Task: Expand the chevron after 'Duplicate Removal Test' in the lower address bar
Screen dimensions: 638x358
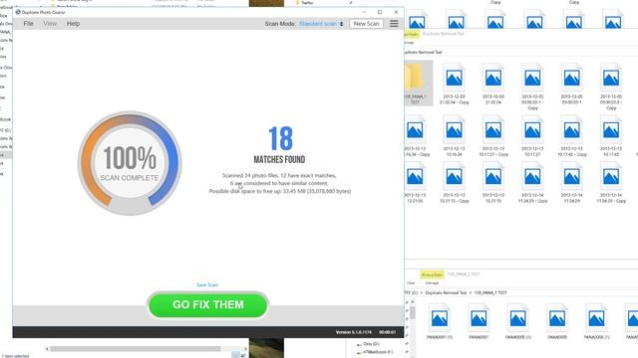Action: coord(471,292)
